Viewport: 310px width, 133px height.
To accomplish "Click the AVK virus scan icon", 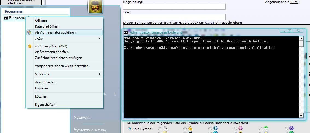I will [30, 46].
